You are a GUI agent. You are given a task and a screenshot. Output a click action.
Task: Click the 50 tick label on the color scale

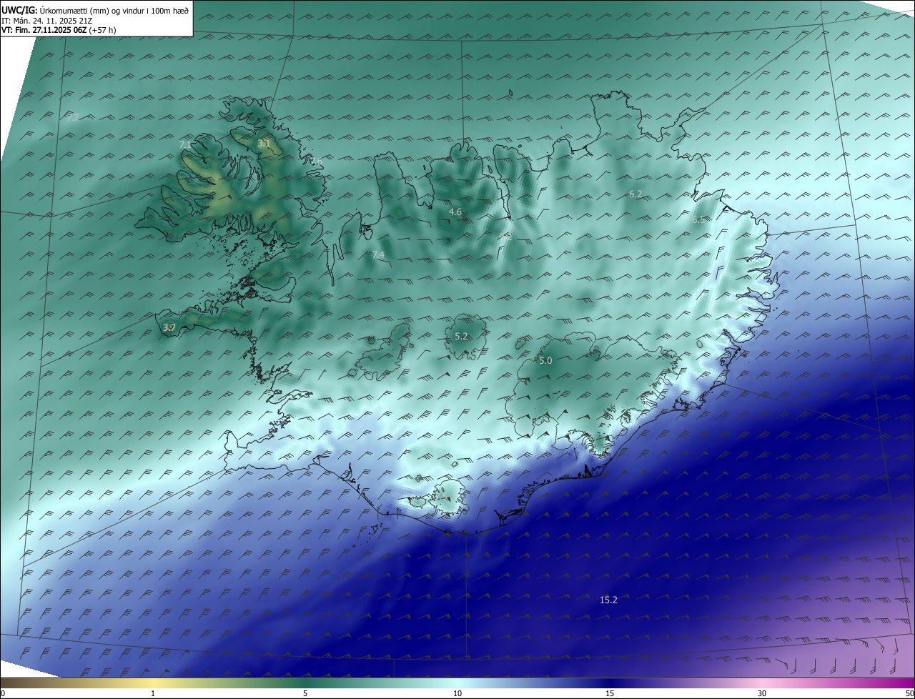909,693
